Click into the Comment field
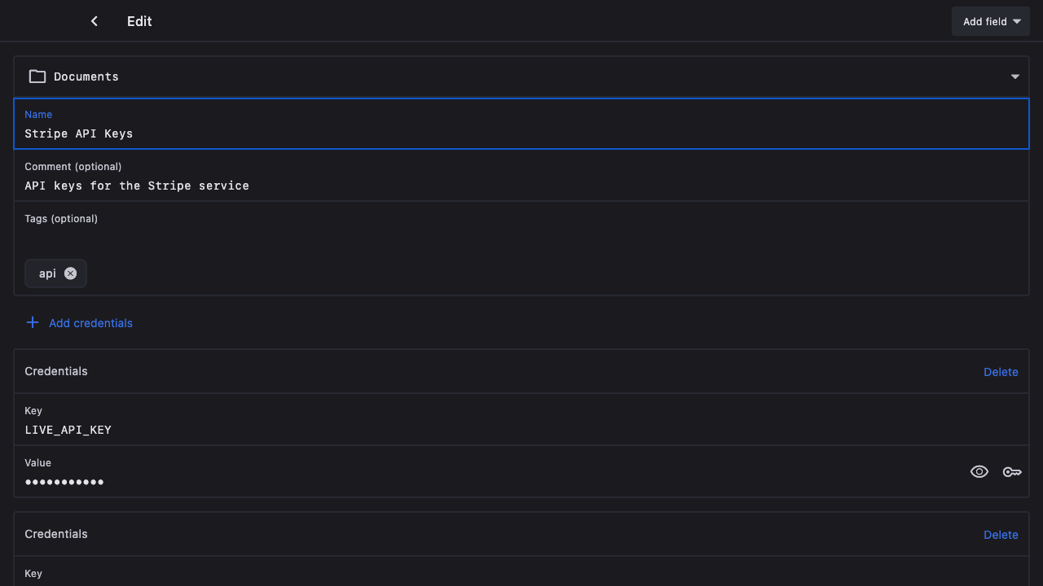Screen dimensions: 1043x586 coord(521,186)
